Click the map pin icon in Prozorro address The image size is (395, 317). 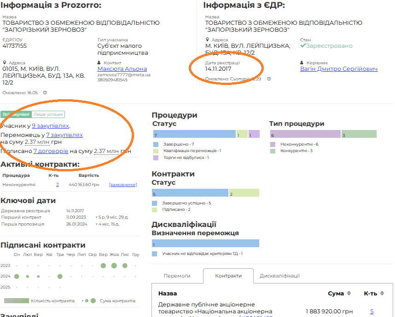[x=5, y=63]
